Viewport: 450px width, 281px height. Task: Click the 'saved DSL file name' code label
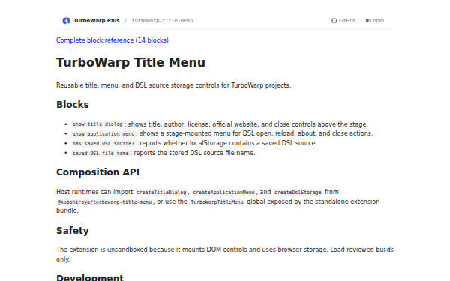100,154
